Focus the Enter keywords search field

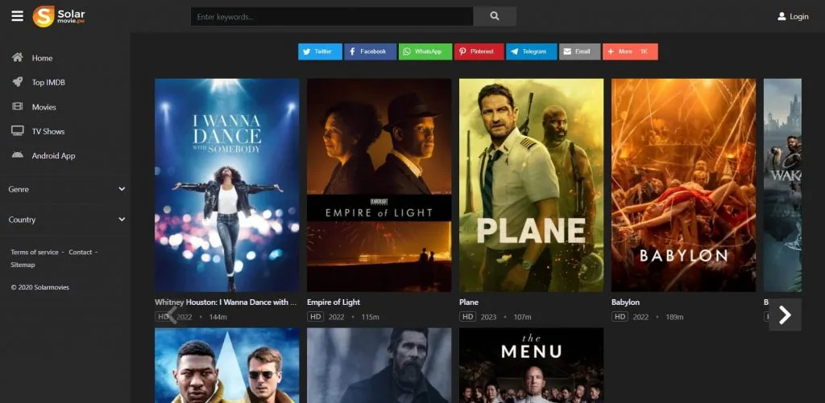coord(332,16)
